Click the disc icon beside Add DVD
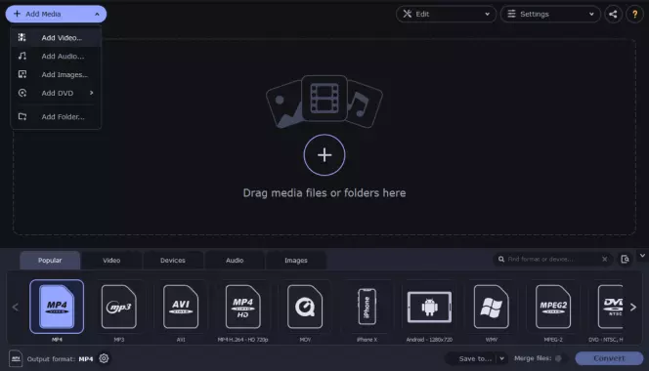This screenshot has height=371, width=649. tap(22, 93)
